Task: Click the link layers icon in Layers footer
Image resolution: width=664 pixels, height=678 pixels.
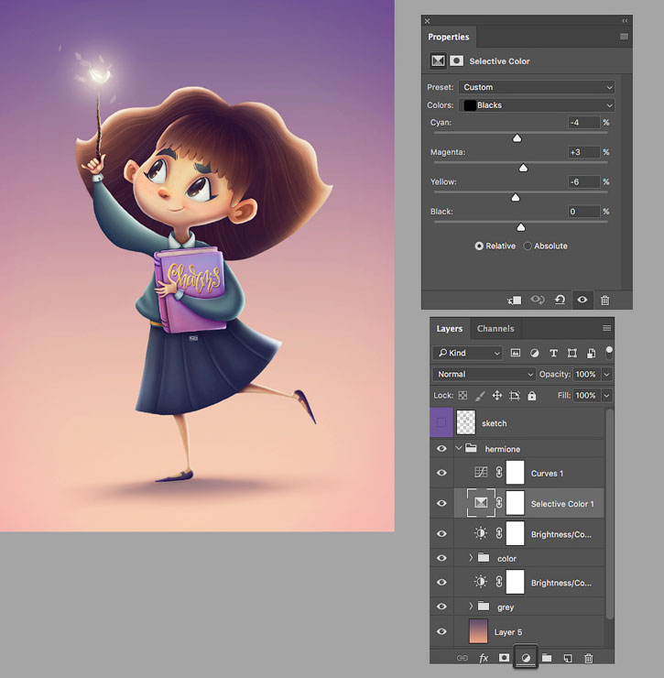Action: [x=463, y=658]
